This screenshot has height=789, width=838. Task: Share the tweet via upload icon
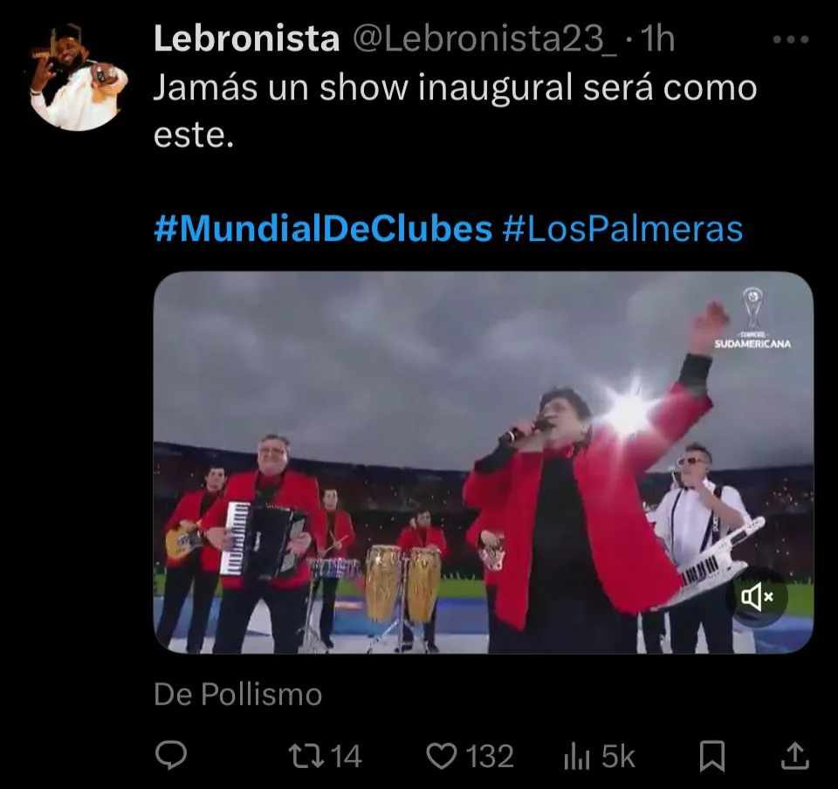click(795, 756)
